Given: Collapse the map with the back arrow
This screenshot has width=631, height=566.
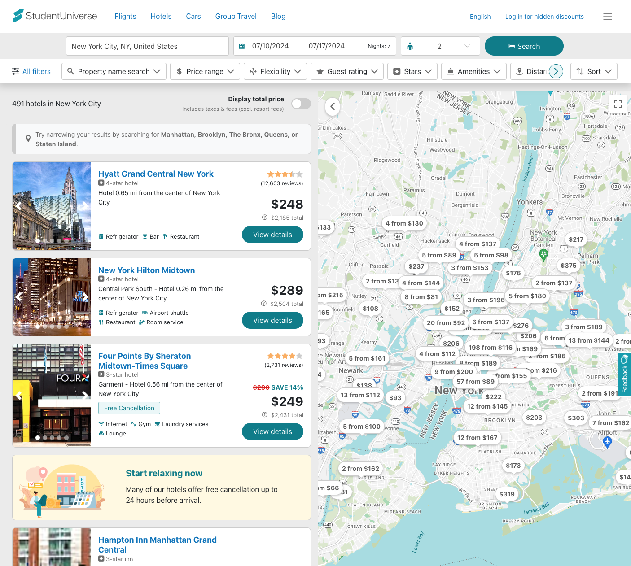Looking at the screenshot, I should click(333, 106).
